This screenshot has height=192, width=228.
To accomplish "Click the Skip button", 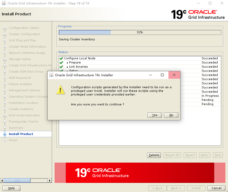I will (x=218, y=155).
